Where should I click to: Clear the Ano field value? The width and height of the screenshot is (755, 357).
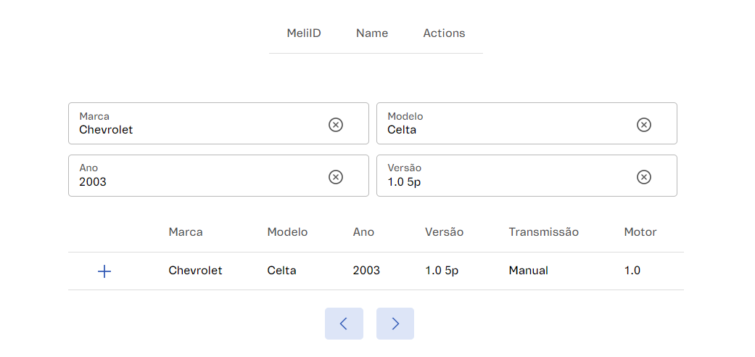tap(336, 177)
